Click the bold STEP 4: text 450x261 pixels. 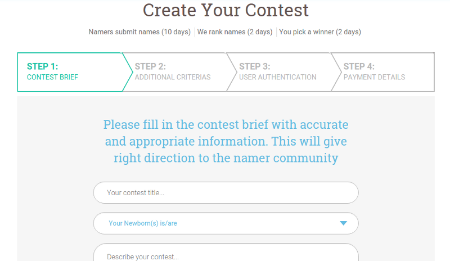359,66
